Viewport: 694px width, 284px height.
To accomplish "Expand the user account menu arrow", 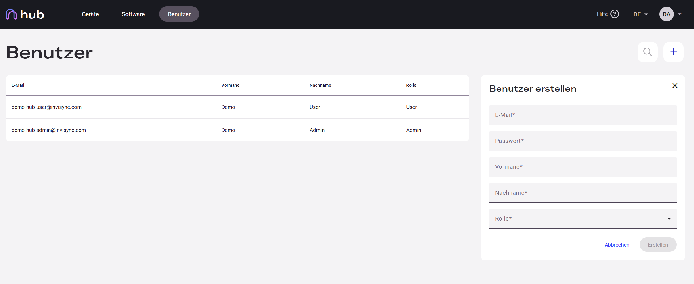I will 680,14.
